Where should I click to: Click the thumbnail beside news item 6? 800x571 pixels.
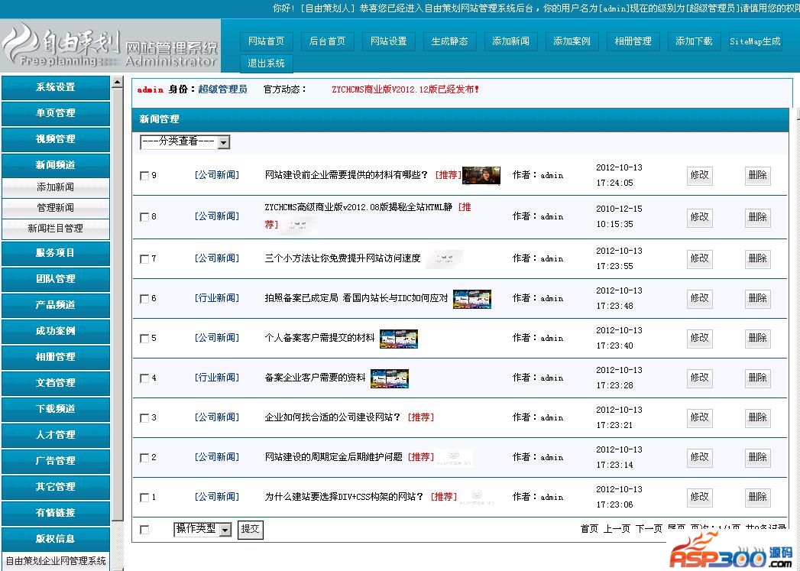[x=471, y=299]
